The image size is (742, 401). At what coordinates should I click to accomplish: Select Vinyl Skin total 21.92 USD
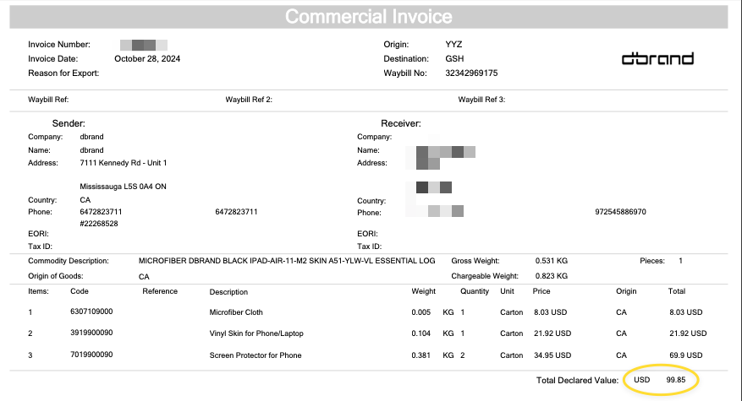click(x=688, y=333)
